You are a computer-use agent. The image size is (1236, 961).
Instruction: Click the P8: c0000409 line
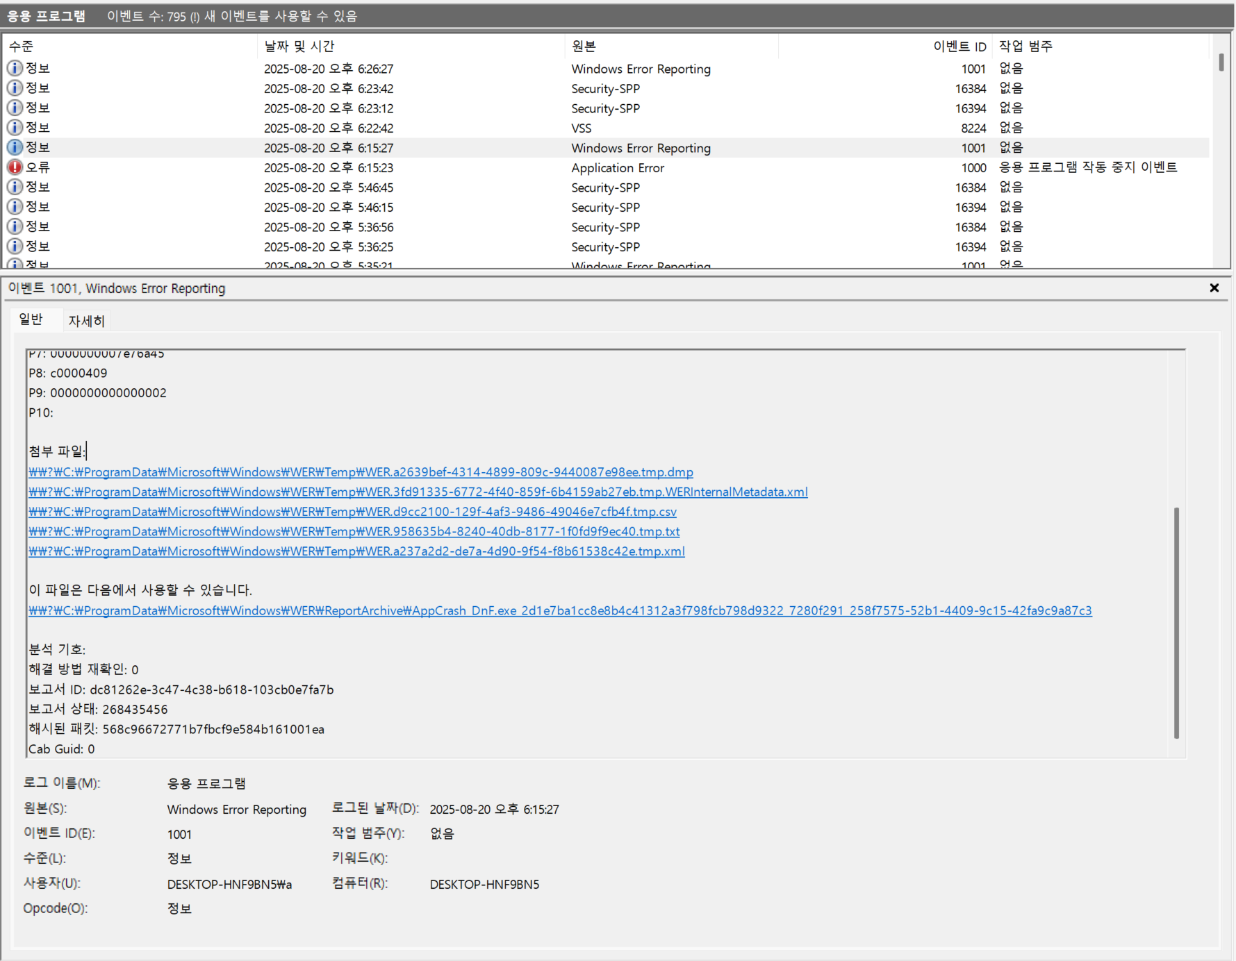coord(68,373)
